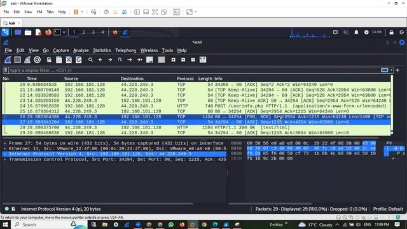Click packet details horizontal scrollbar
Image resolution: width=407 pixels, height=229 pixels.
click(97, 204)
